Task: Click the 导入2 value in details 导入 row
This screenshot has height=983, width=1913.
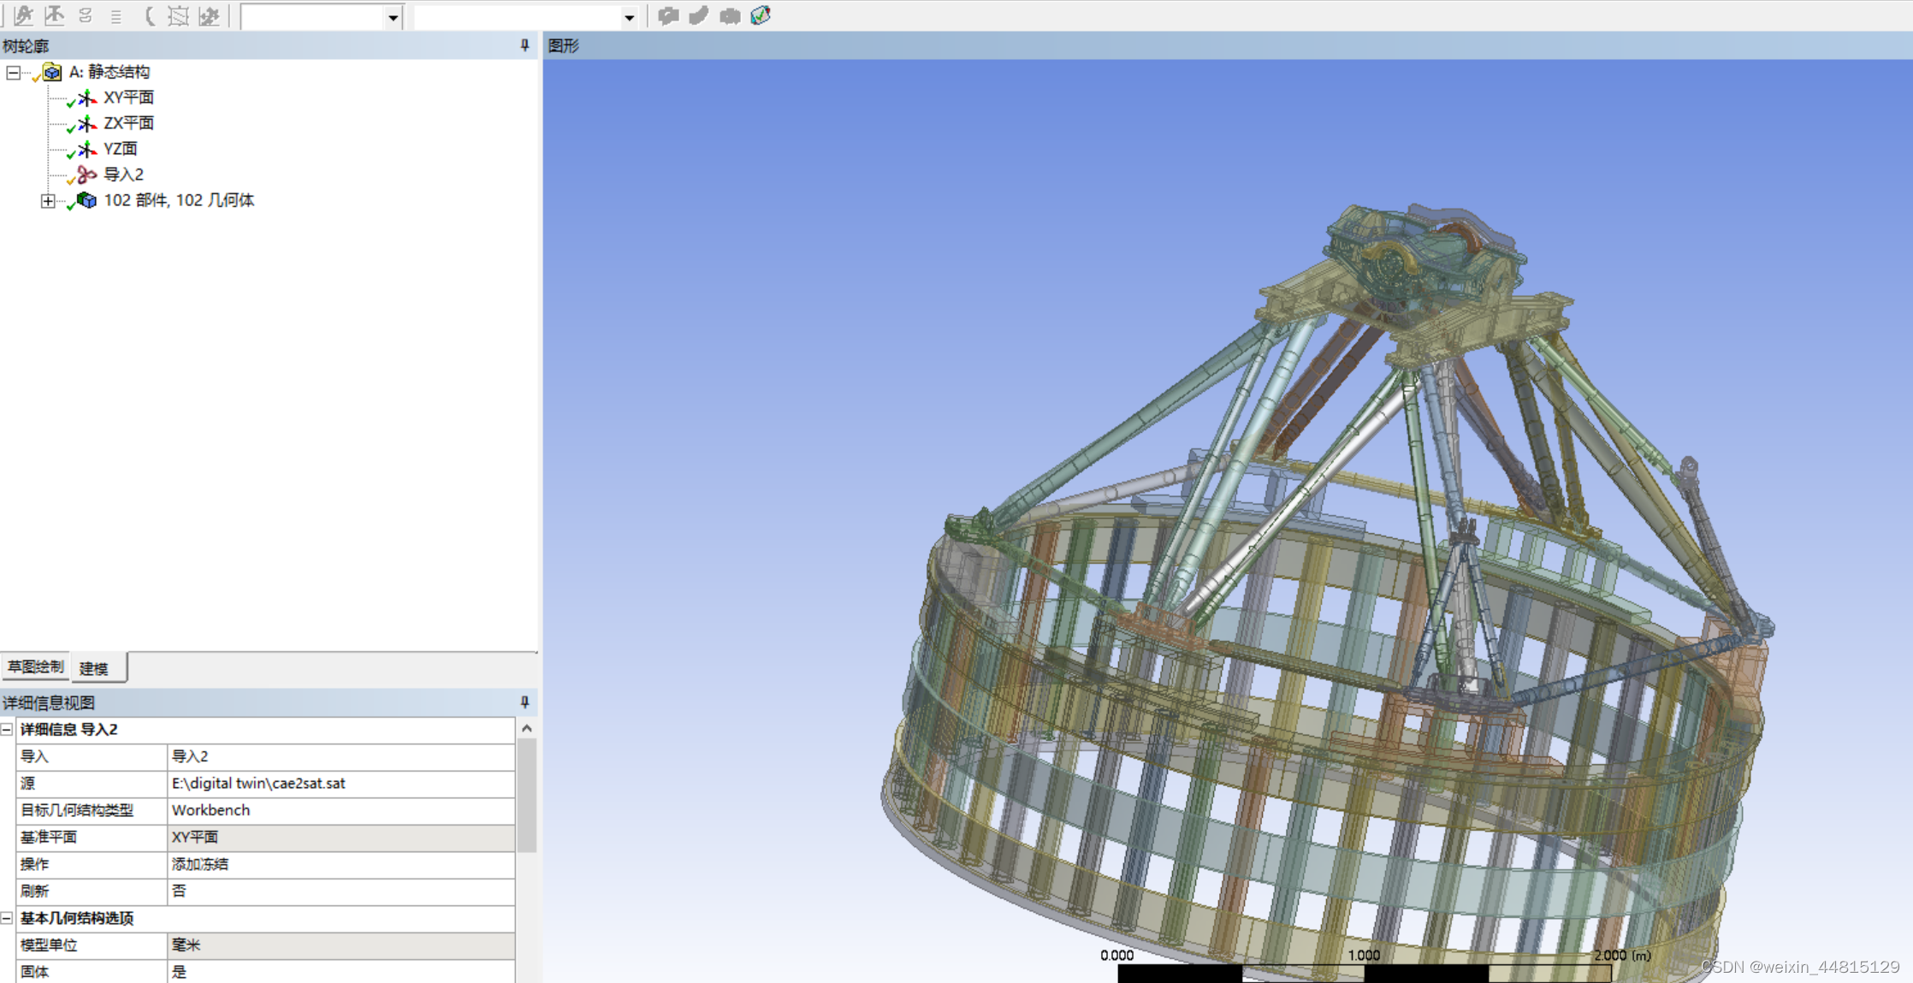Action: (x=190, y=756)
